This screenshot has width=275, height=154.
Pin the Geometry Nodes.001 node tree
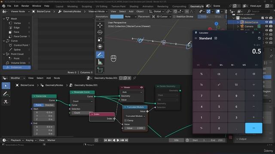coord(134,78)
